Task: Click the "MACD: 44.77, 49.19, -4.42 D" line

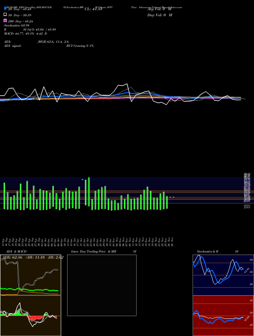Action: 25,34
